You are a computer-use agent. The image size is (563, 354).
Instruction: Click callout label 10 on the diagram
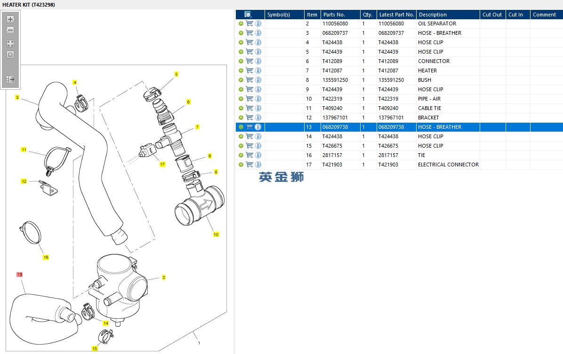[216, 235]
